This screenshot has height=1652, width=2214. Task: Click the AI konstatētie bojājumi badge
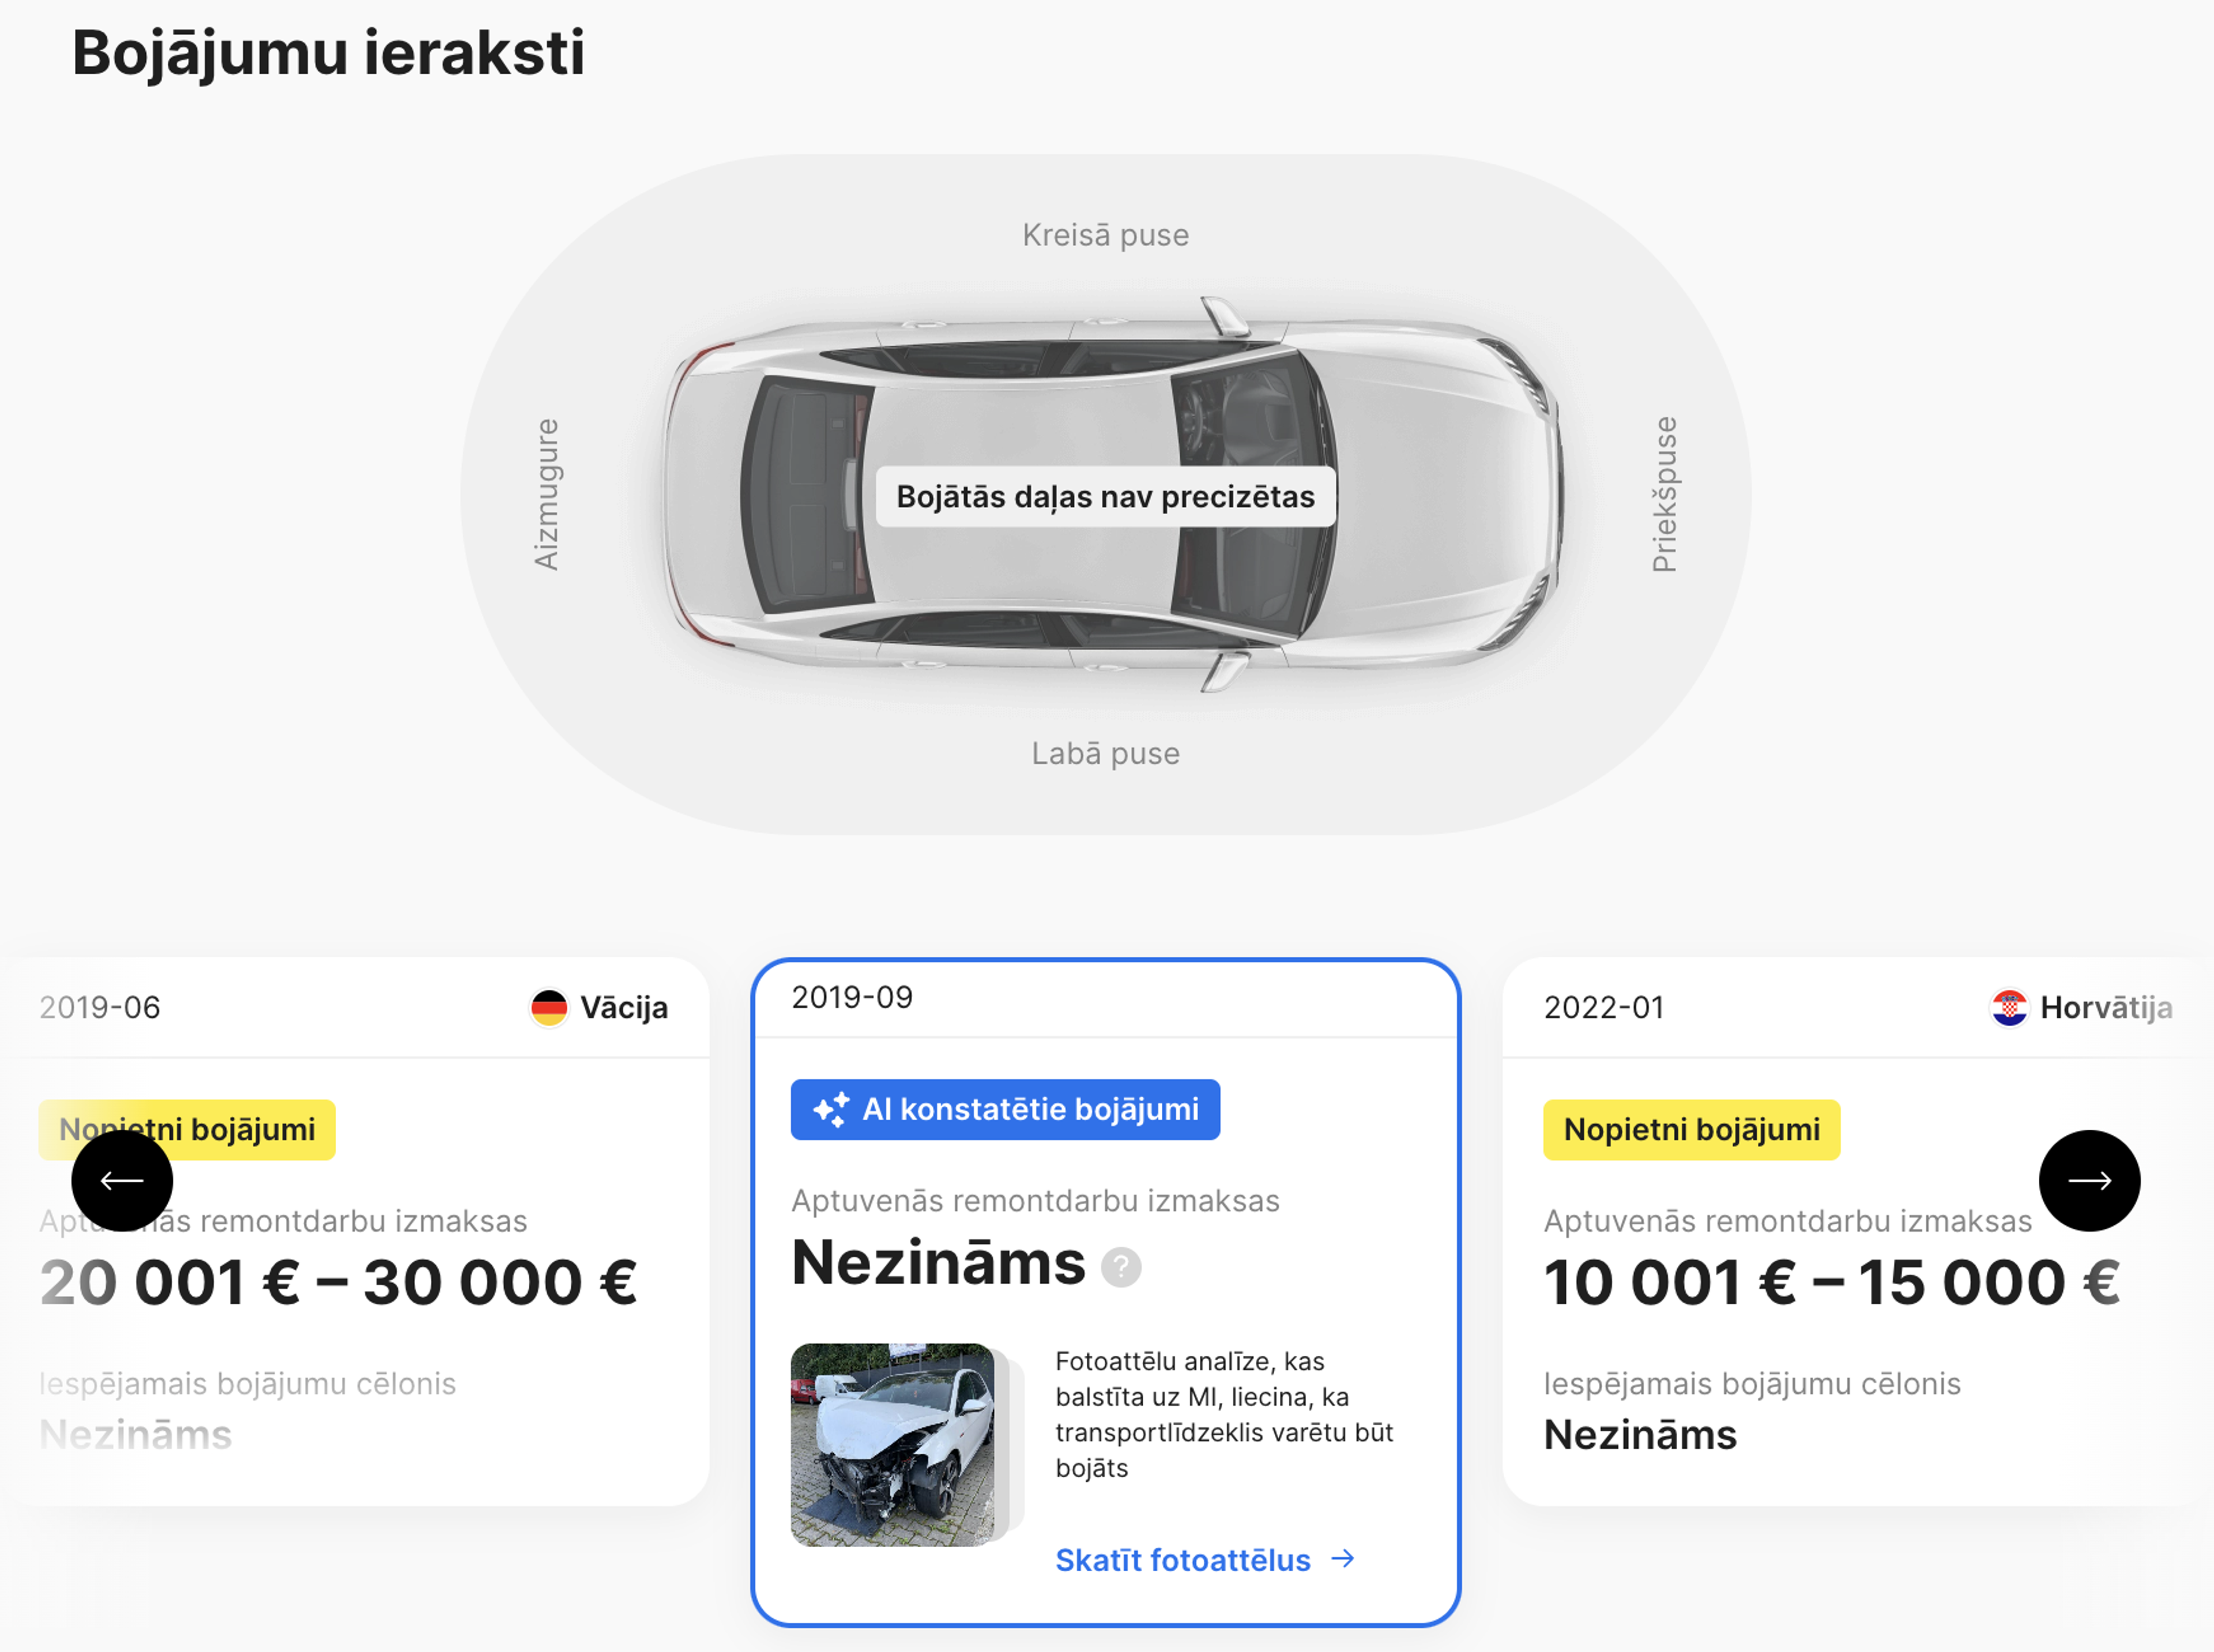coord(1005,1109)
